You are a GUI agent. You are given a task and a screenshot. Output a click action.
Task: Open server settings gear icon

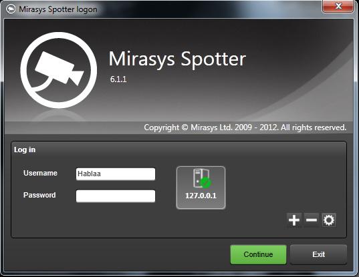[329, 220]
